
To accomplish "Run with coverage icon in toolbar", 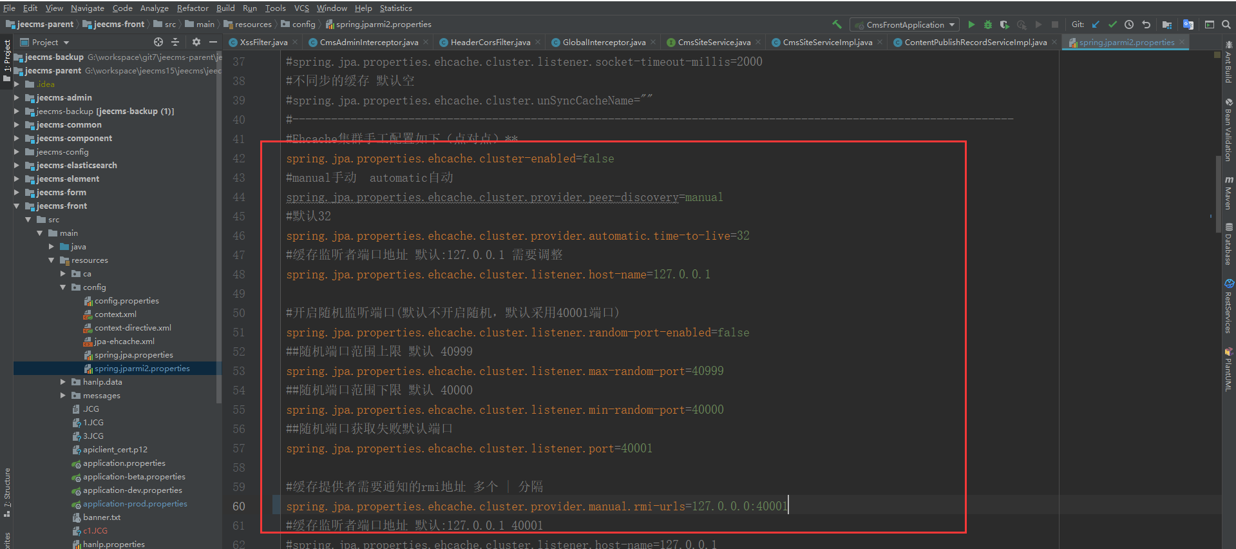I will coord(1005,24).
